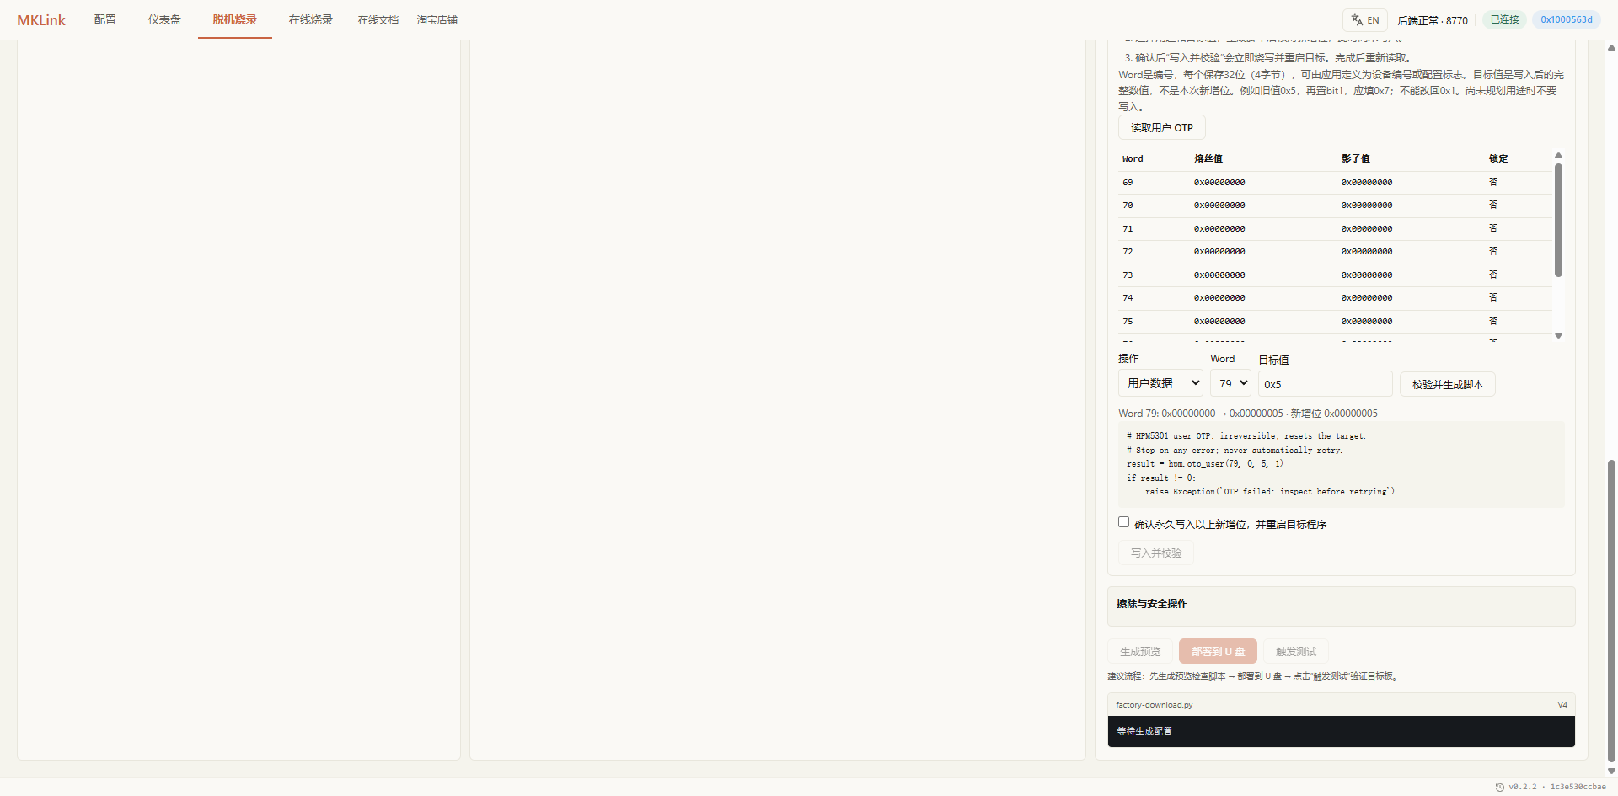Image resolution: width=1618 pixels, height=796 pixels.
Task: Click the Word 79 summary line
Action: coord(1248,414)
